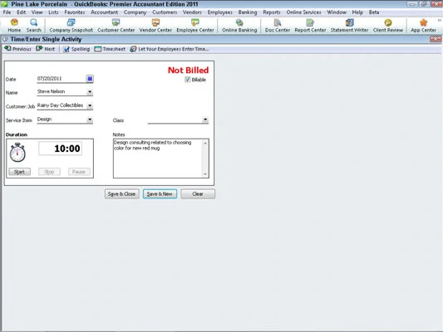Open the Customer Center
The height and width of the screenshot is (332, 443).
(116, 26)
